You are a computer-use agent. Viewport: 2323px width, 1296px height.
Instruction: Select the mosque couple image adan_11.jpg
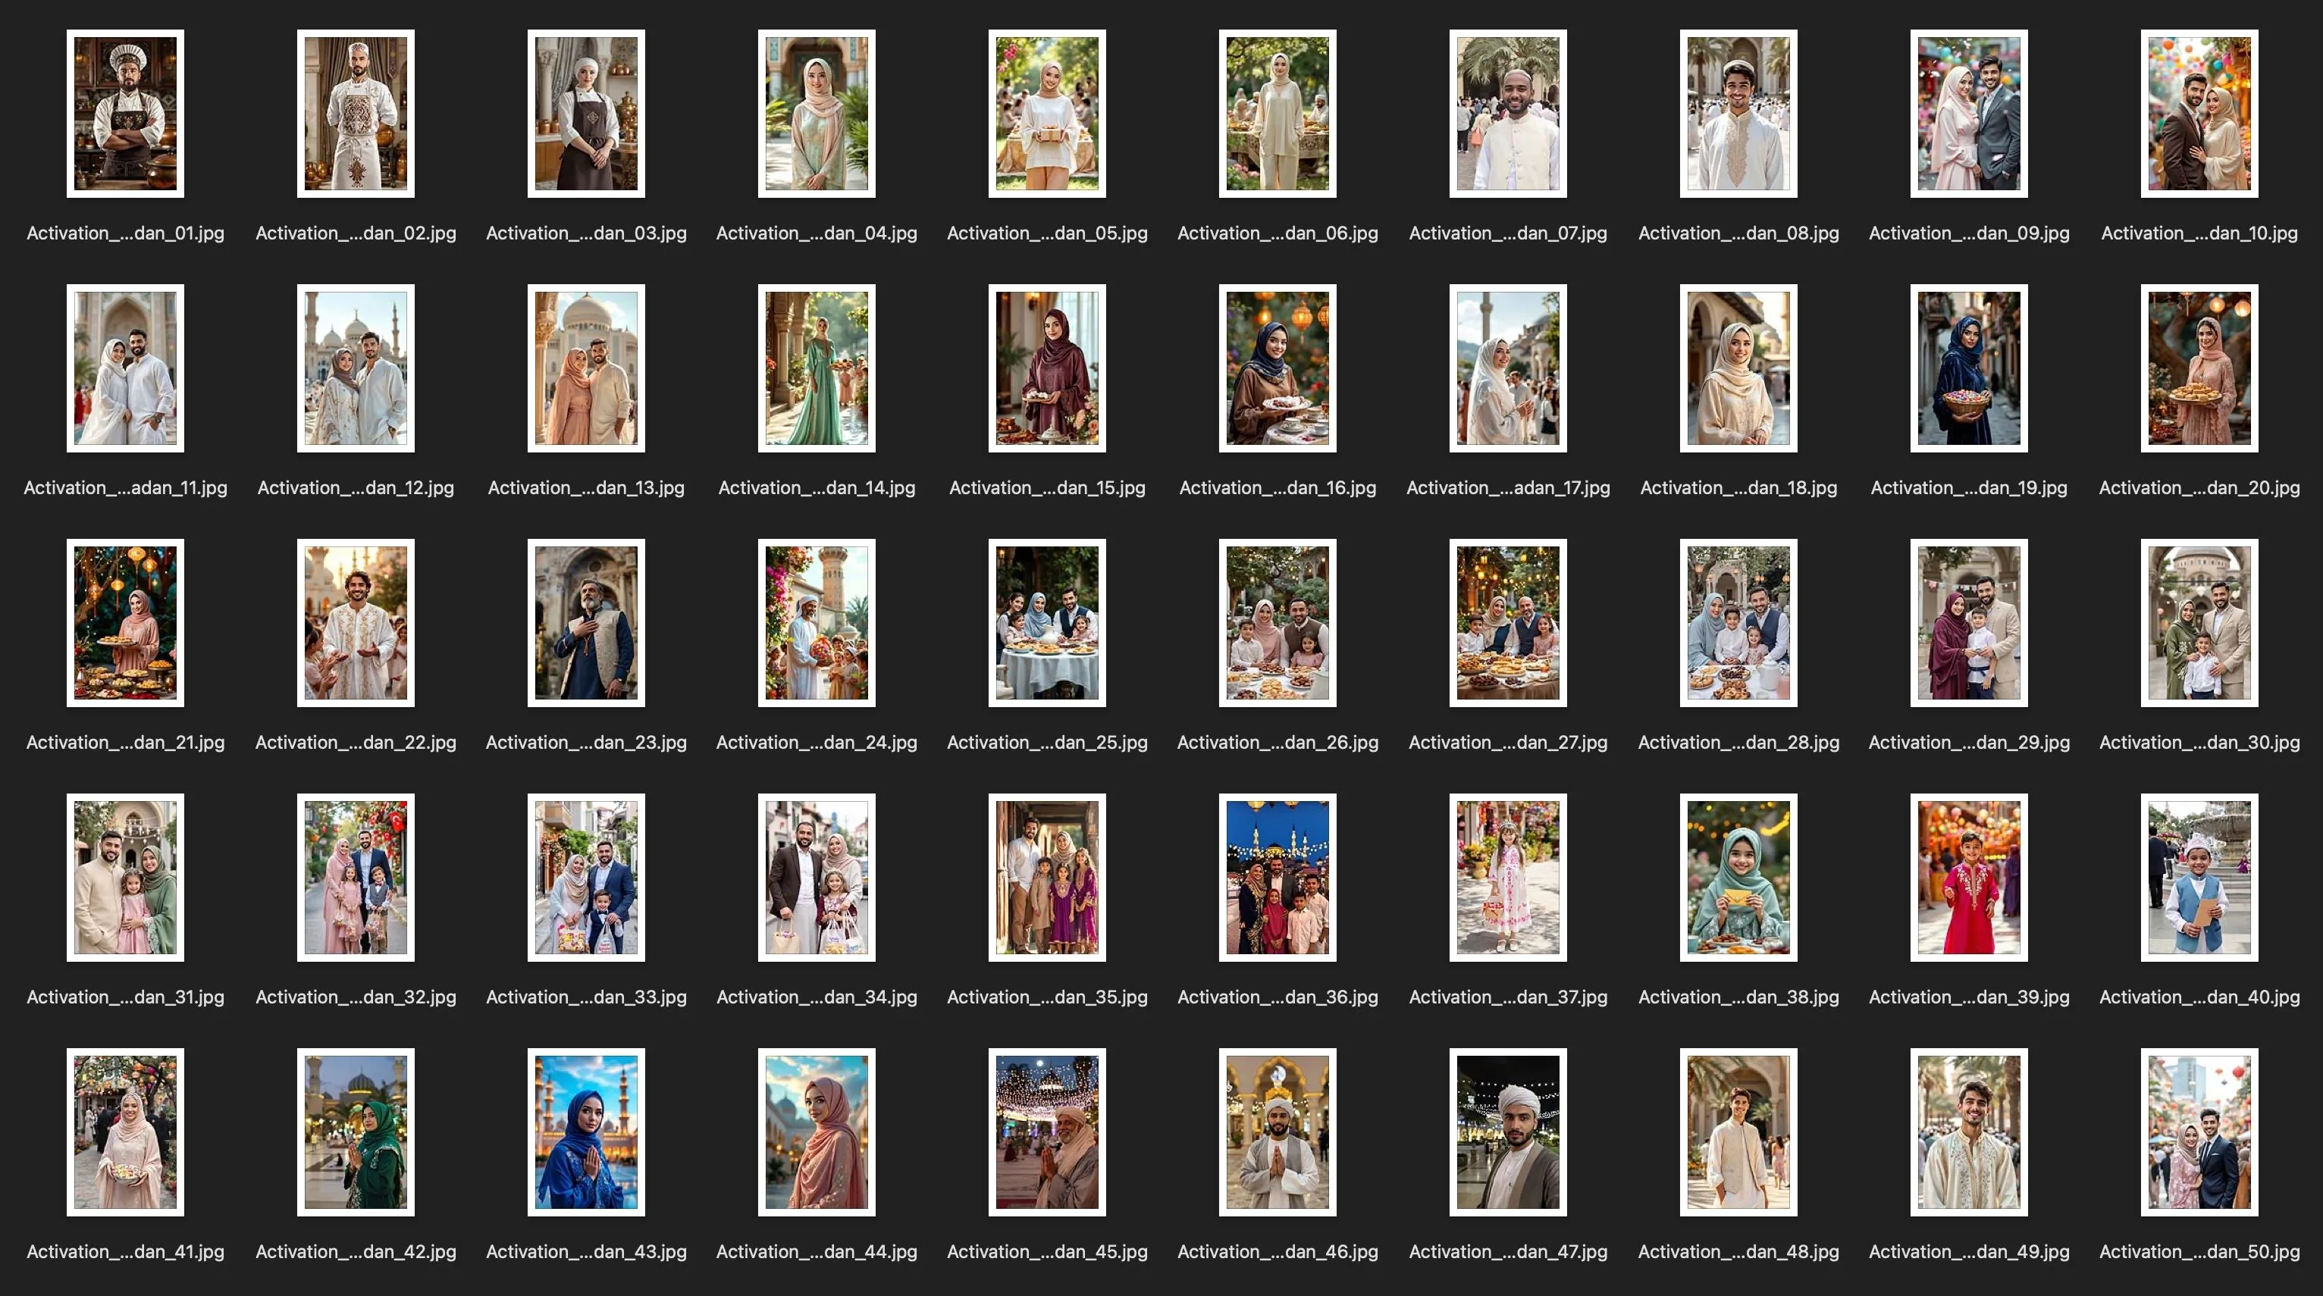(x=125, y=368)
